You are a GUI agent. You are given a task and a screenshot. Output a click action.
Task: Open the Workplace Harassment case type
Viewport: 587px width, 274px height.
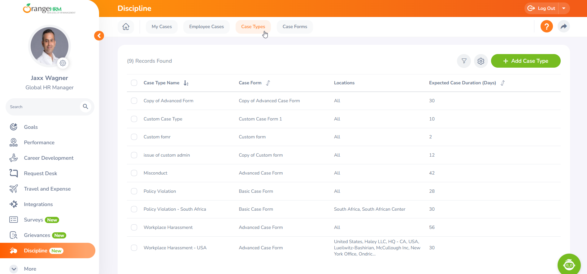pyautogui.click(x=168, y=227)
